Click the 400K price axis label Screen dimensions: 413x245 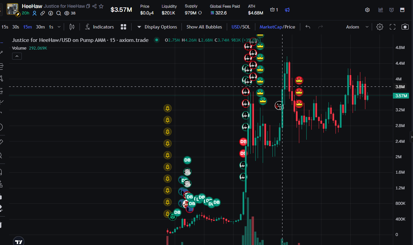(401, 219)
